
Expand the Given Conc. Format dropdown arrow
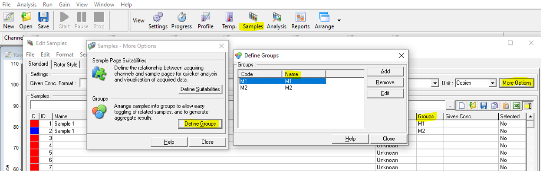pyautogui.click(x=434, y=83)
